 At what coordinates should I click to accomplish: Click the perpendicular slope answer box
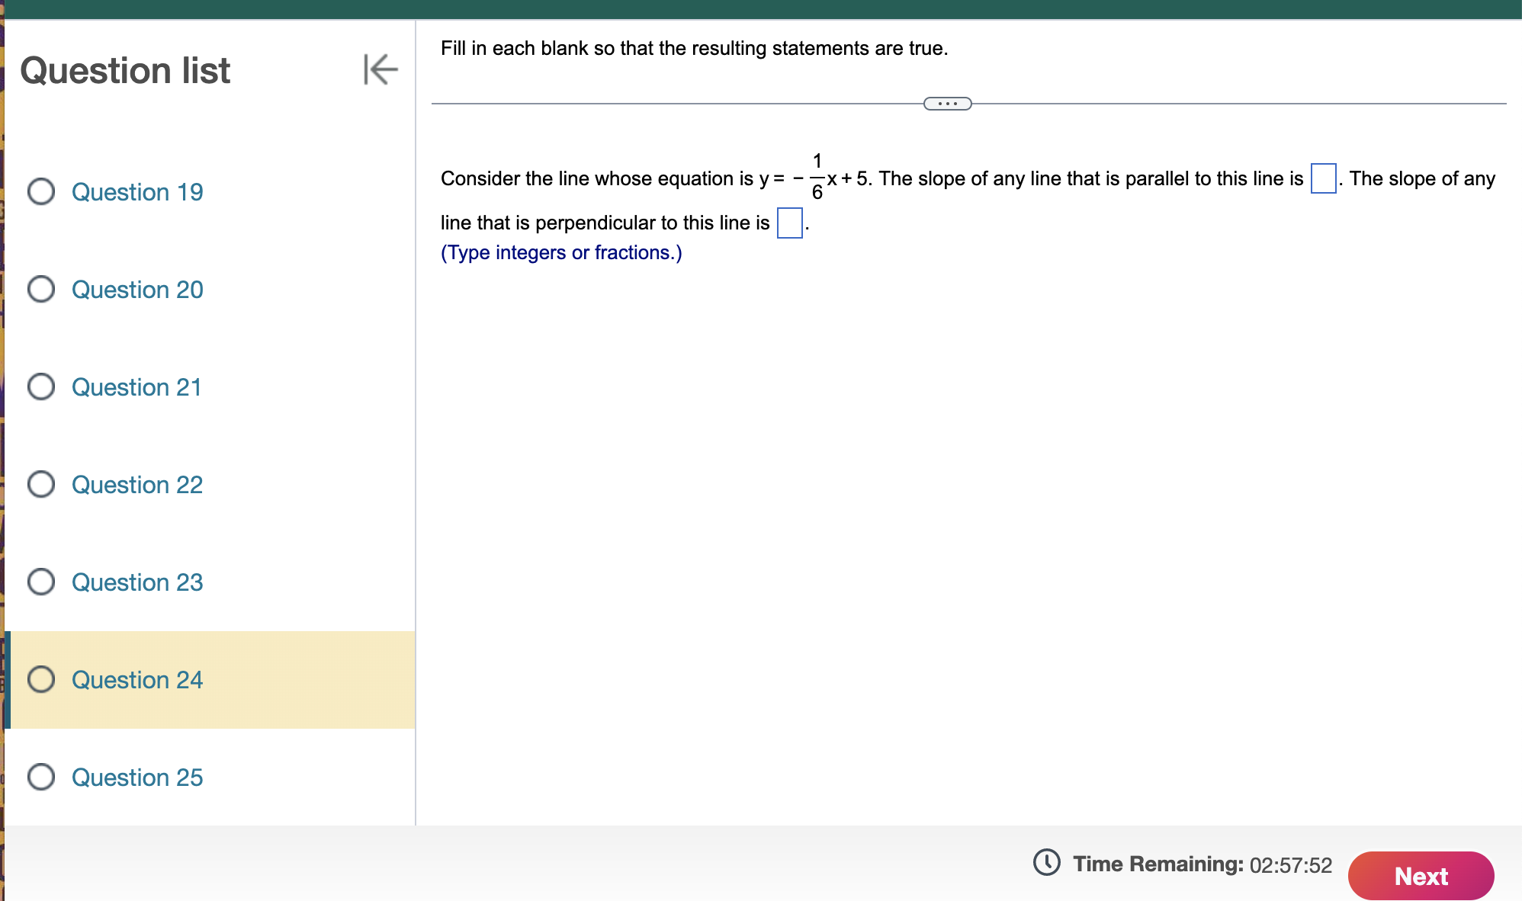point(789,223)
